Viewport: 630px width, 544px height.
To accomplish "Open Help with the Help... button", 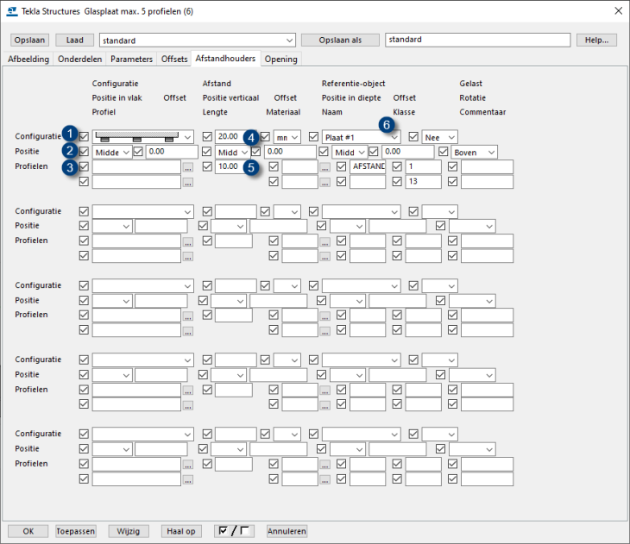I will [x=596, y=41].
